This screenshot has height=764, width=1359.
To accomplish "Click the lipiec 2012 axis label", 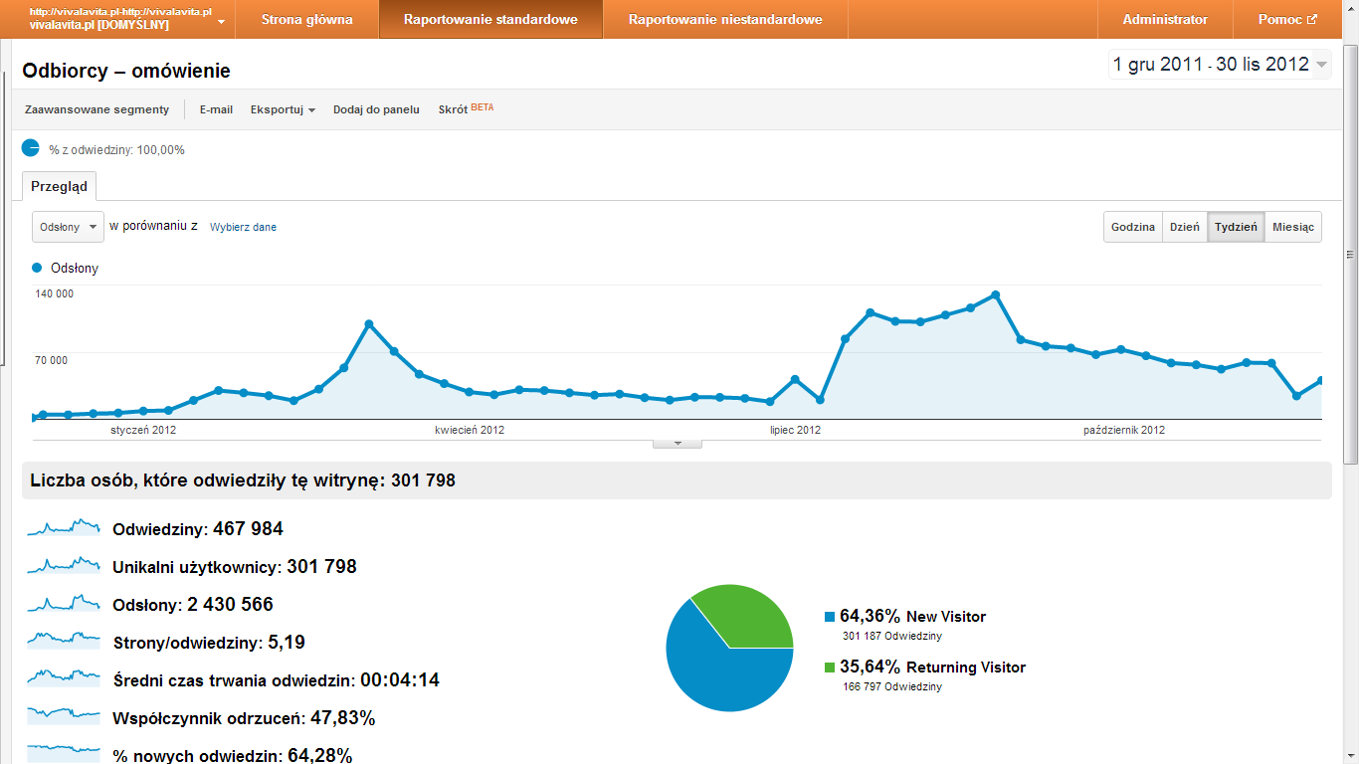I will coord(796,430).
